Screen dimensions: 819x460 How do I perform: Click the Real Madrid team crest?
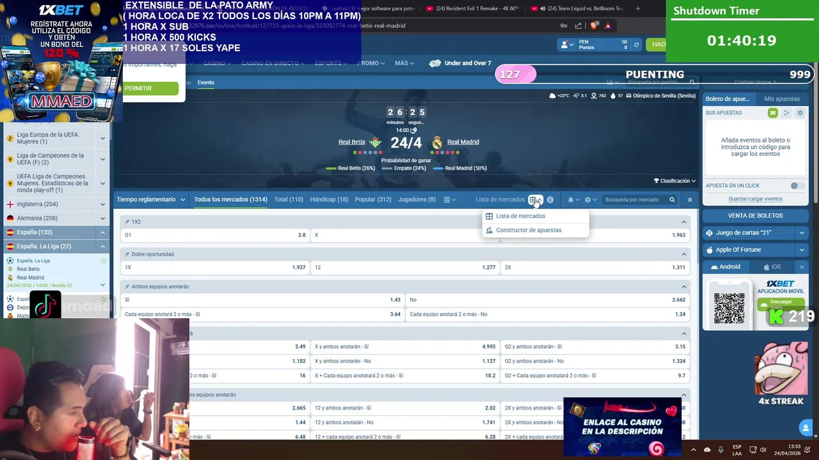[x=437, y=142]
